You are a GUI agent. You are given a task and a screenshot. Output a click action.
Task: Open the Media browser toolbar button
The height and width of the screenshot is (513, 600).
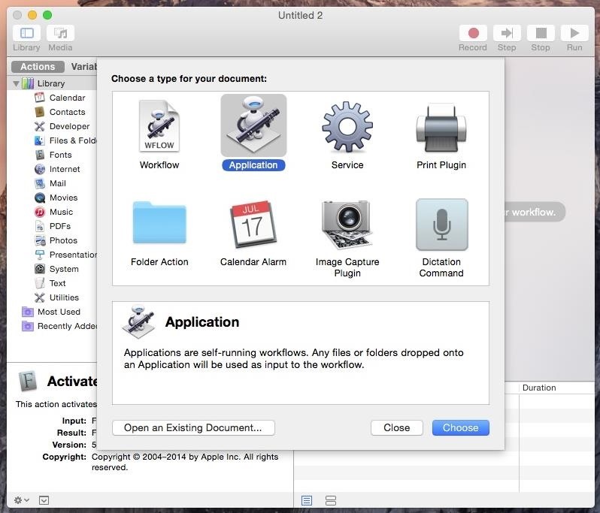[60, 33]
